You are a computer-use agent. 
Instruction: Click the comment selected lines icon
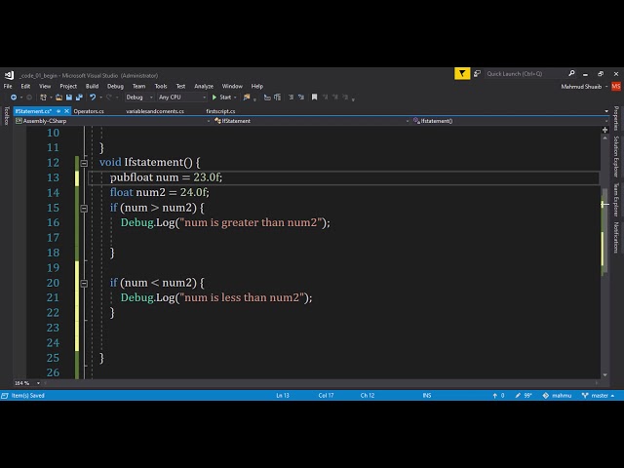coord(267,97)
